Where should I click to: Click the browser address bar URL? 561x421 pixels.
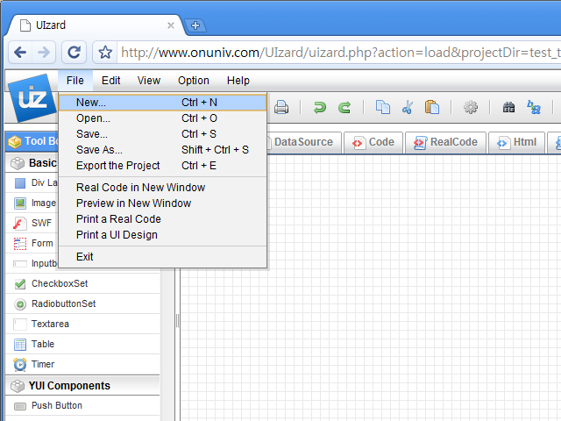click(x=333, y=52)
